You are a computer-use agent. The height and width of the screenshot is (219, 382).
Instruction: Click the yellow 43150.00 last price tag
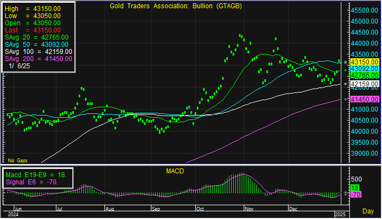click(x=364, y=62)
